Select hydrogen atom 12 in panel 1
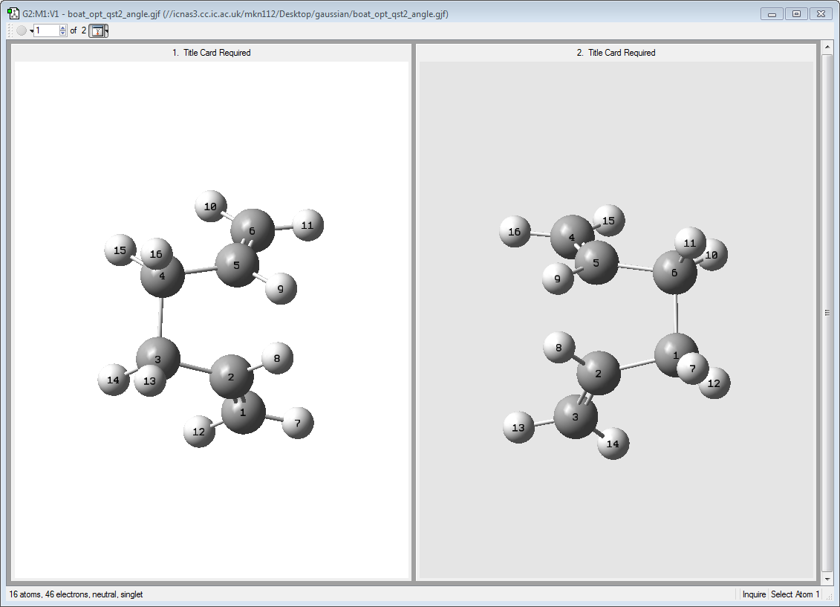The height and width of the screenshot is (607, 840). [x=199, y=432]
